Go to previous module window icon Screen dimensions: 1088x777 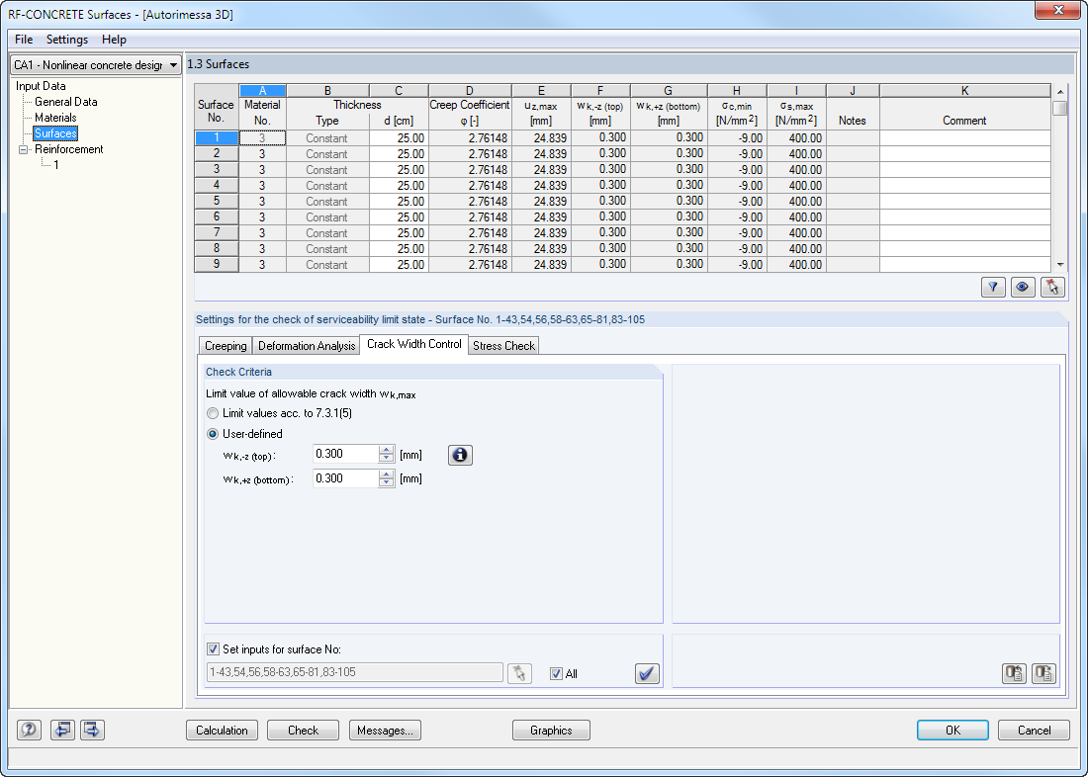[62, 730]
